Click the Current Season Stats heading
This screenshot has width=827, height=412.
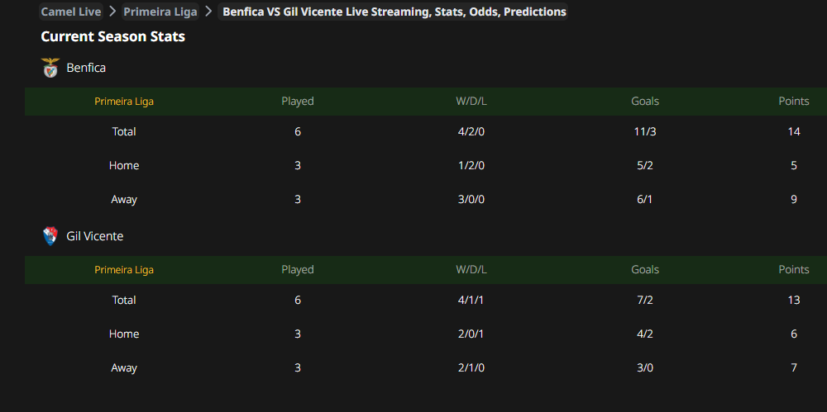(x=112, y=37)
